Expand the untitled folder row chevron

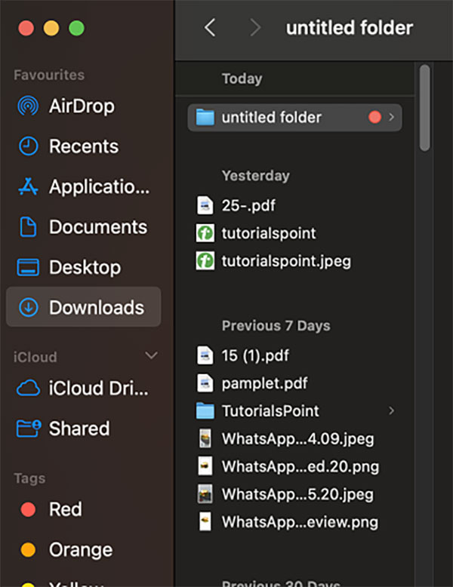click(392, 118)
